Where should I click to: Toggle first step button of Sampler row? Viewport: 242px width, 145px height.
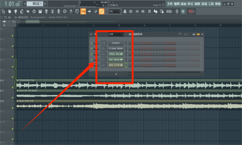click(x=130, y=43)
